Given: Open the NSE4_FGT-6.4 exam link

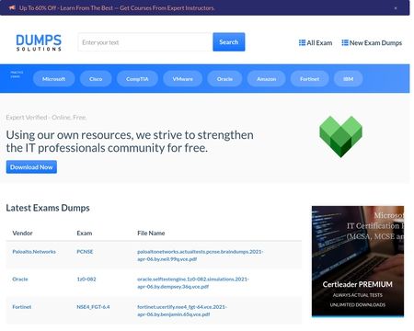Looking at the screenshot, I should pyautogui.click(x=93, y=307).
